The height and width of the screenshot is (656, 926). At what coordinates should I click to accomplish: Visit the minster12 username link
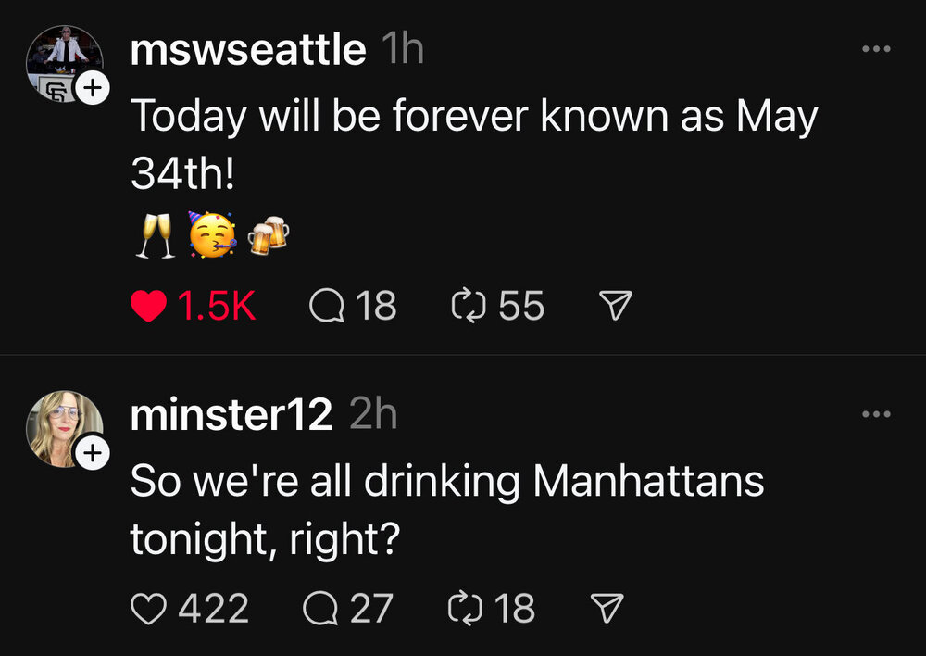coord(231,415)
